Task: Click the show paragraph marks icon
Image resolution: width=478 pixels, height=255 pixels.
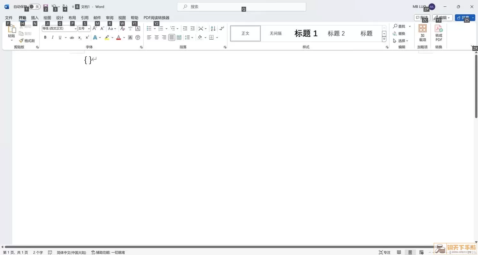Action: pyautogui.click(x=222, y=28)
